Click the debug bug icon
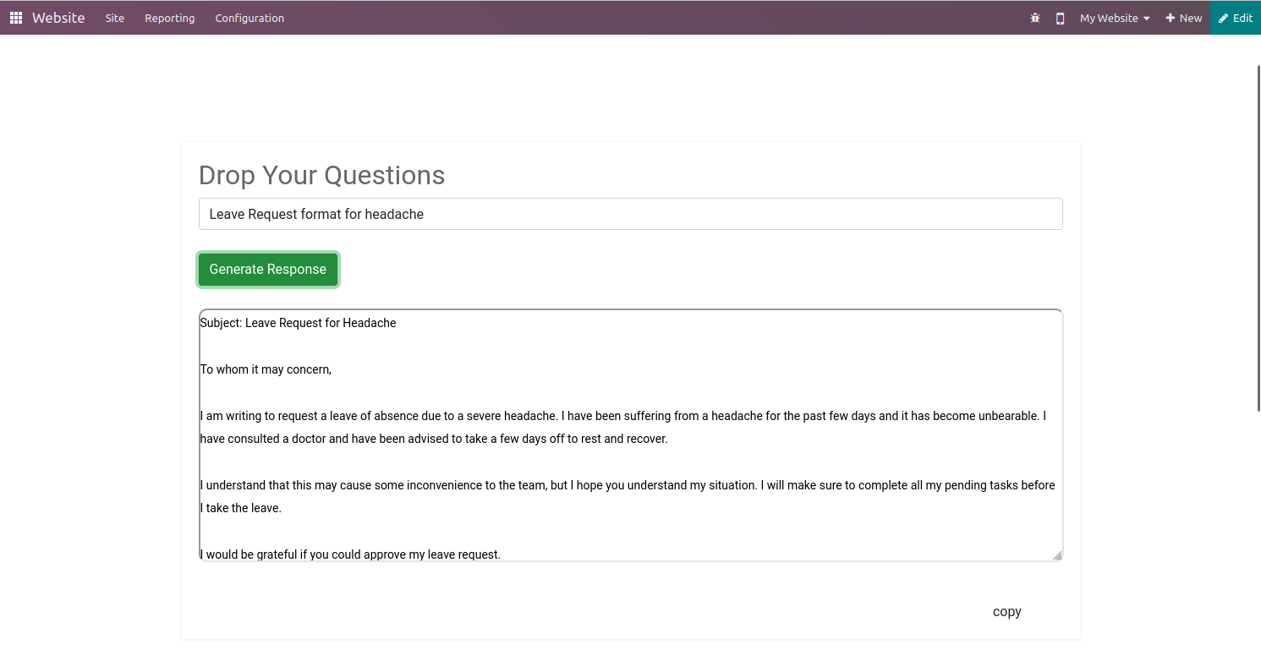 click(x=1035, y=18)
